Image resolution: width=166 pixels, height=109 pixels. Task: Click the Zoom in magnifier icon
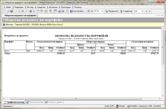[x=89, y=11]
